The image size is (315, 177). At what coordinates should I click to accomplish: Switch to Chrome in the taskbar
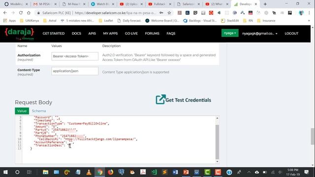(99, 172)
